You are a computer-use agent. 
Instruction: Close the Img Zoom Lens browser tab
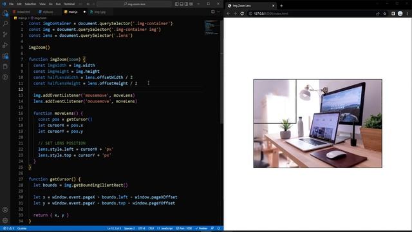pos(273,6)
